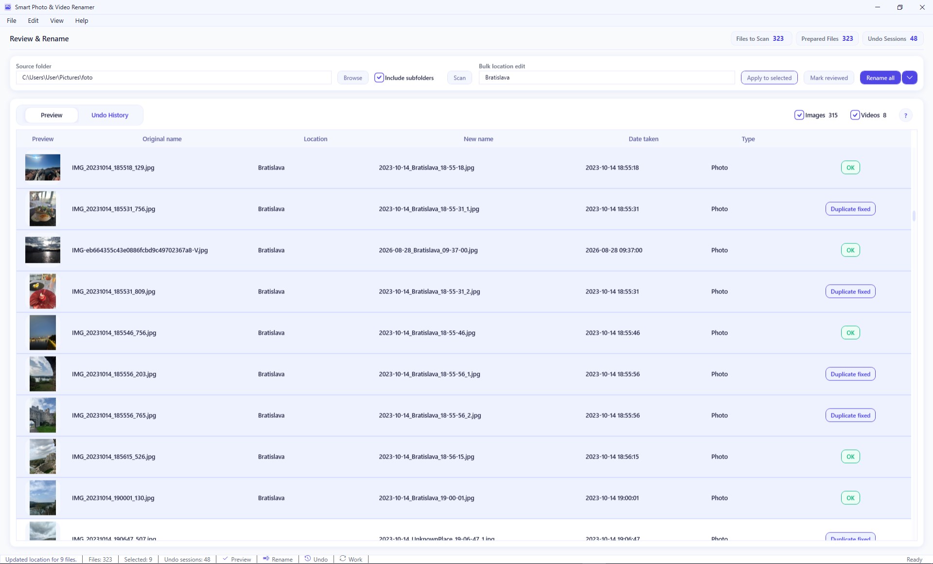
Task: Open the File menu
Action: (x=12, y=20)
